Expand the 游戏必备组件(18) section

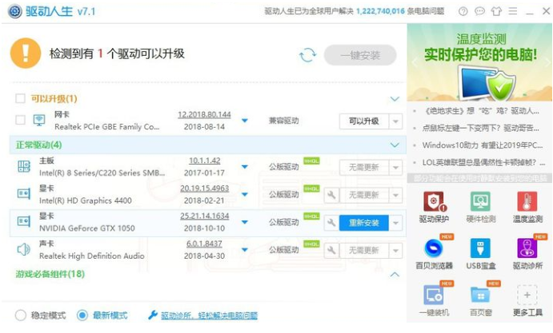[x=394, y=275]
